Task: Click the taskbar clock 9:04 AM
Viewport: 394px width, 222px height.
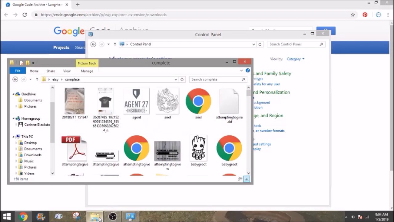Action: click(x=382, y=215)
